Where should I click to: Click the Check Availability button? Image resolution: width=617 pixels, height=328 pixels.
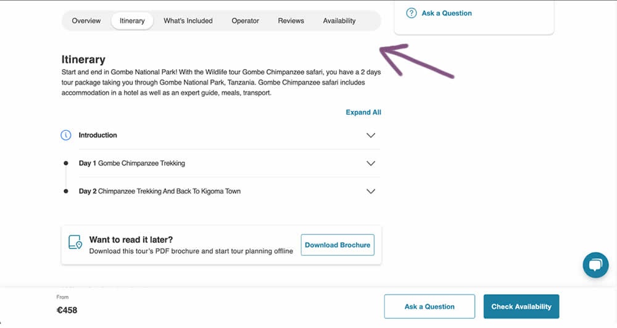[x=521, y=306]
